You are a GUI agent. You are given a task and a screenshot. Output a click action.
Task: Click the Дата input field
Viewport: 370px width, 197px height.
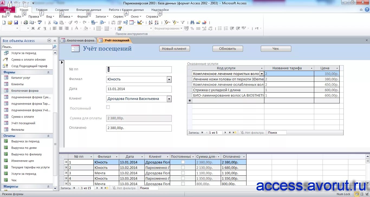pos(139,89)
